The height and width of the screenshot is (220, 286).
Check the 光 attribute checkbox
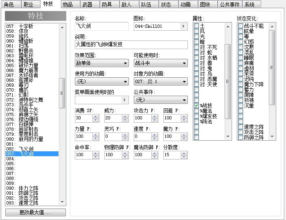[196, 36]
